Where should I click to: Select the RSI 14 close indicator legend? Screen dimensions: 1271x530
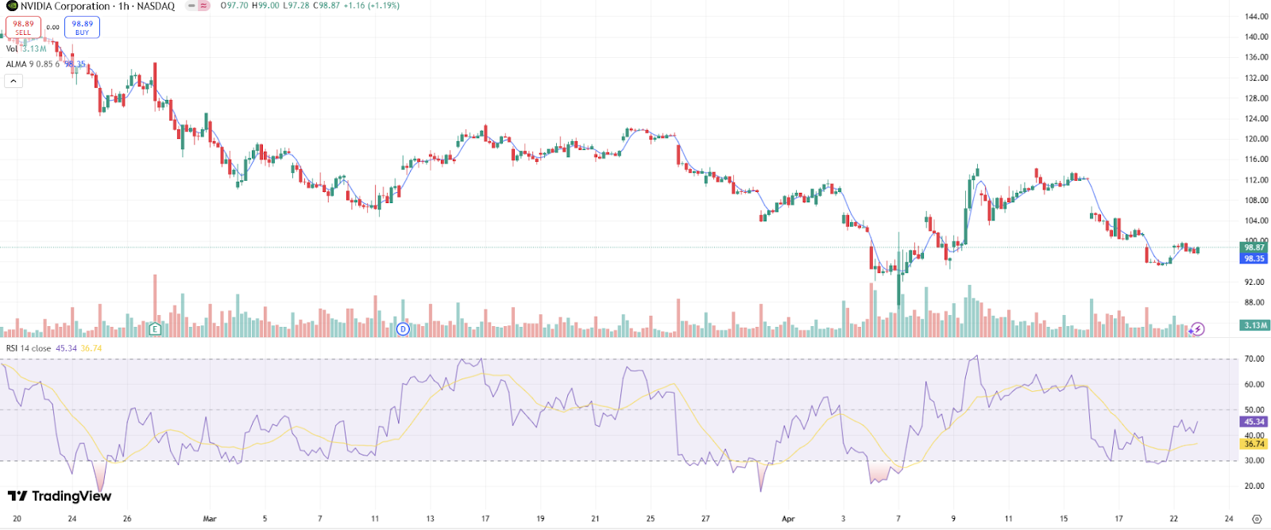(x=29, y=348)
